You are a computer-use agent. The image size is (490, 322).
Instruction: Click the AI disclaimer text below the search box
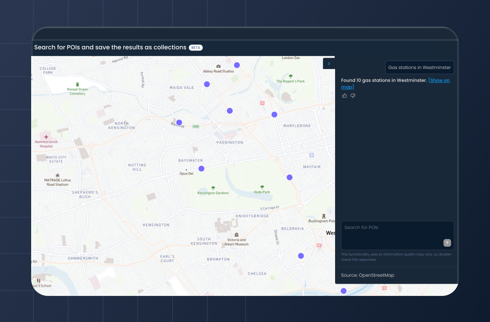(x=396, y=257)
